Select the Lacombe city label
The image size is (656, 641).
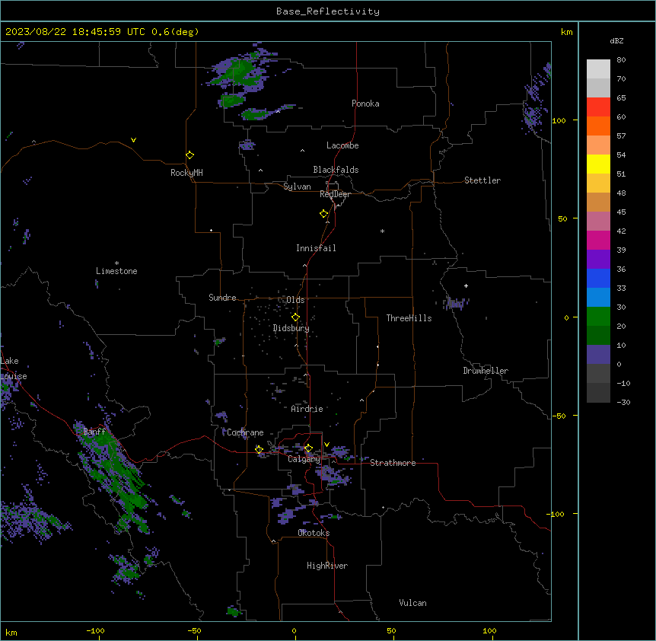point(342,145)
